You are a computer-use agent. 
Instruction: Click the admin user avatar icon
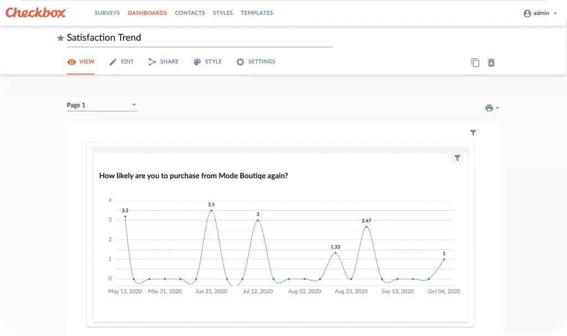pos(527,13)
